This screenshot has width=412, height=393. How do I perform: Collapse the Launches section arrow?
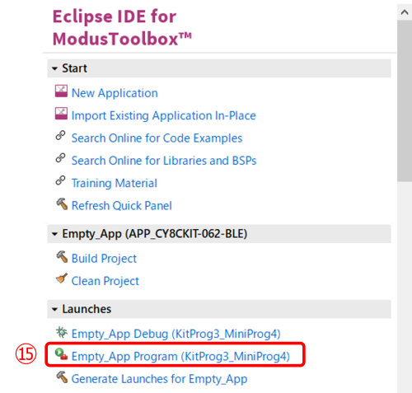click(x=54, y=310)
